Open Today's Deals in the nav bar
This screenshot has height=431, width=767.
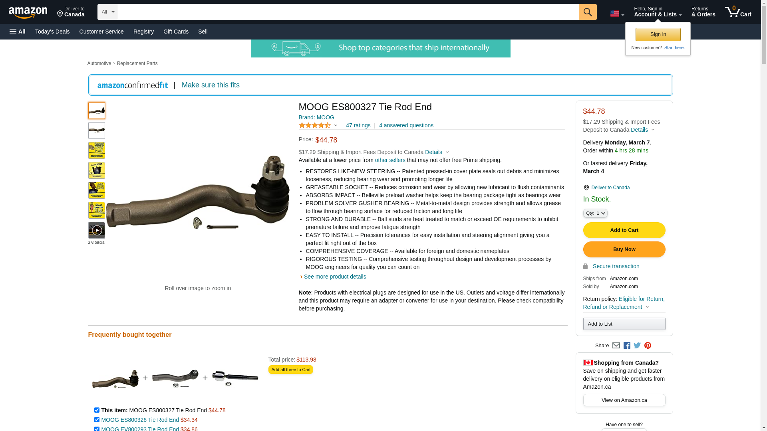coord(52,32)
